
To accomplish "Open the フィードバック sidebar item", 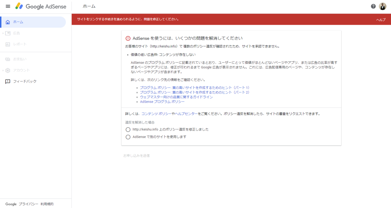I will click(x=33, y=81).
